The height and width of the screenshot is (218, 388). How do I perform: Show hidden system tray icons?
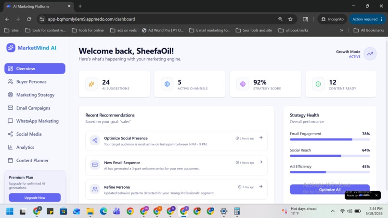[x=333, y=211]
